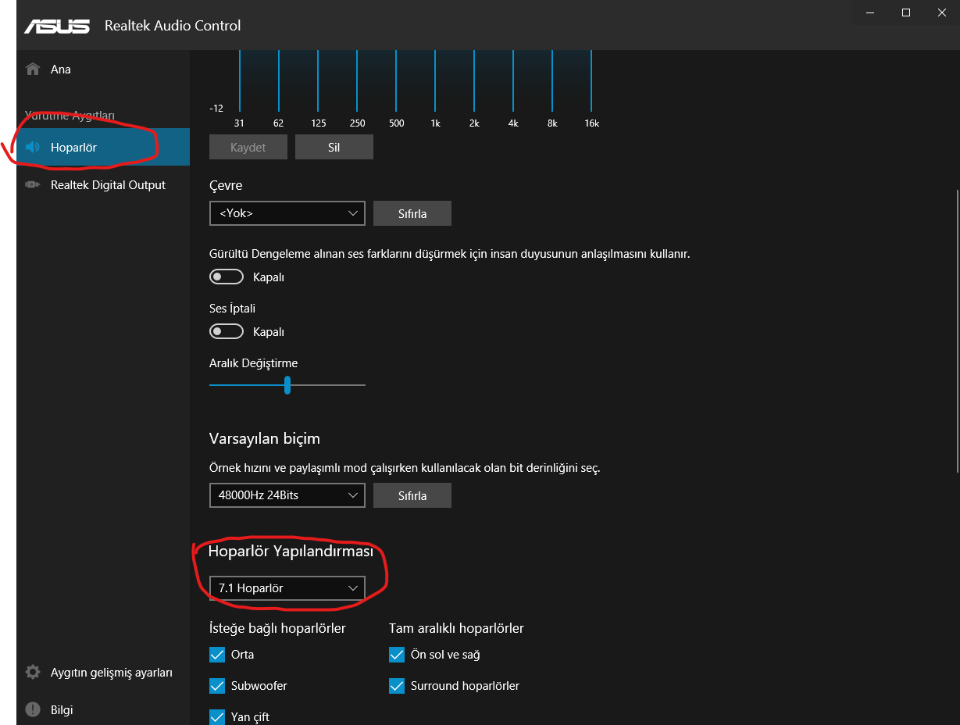Toggle the Gürültü Dengeleme switch
The height and width of the screenshot is (725, 960).
point(227,277)
